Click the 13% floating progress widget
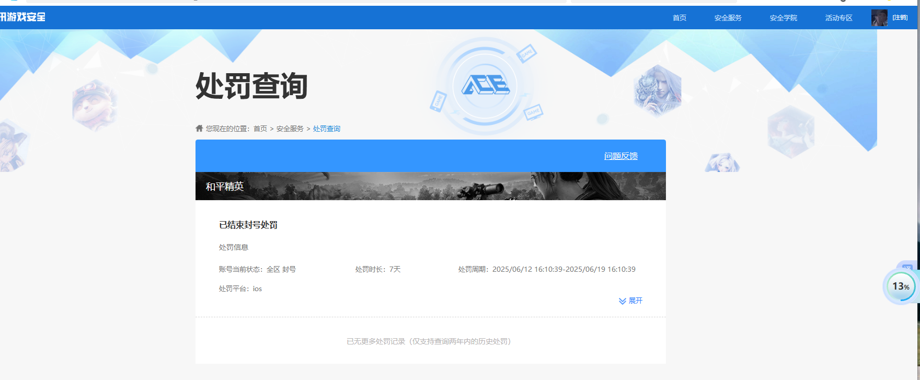 point(901,286)
